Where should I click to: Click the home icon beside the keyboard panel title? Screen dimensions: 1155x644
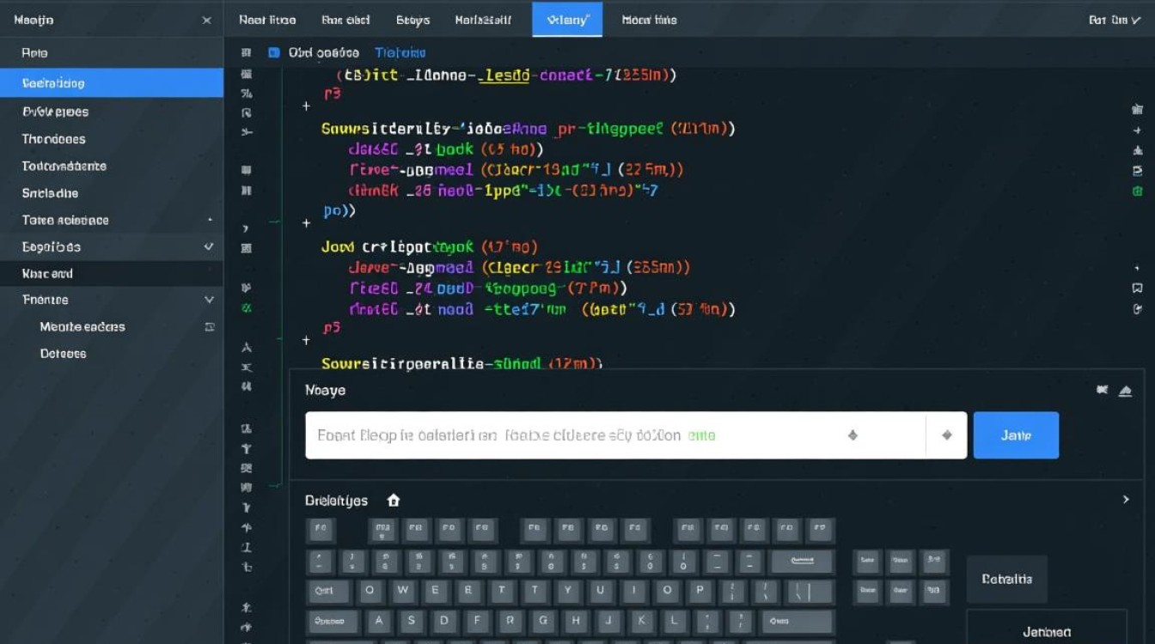point(394,501)
